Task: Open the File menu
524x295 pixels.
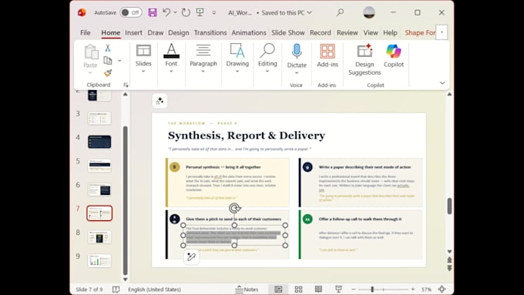Action: click(86, 33)
